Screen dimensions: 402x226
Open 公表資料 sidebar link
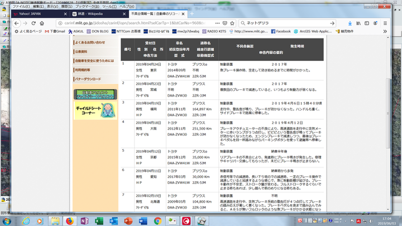coord(81,52)
